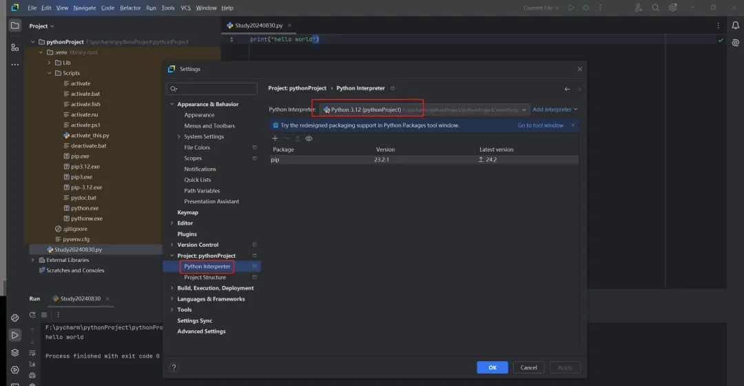Select Project Structure in settings tree
The image size is (744, 386).
click(x=205, y=277)
